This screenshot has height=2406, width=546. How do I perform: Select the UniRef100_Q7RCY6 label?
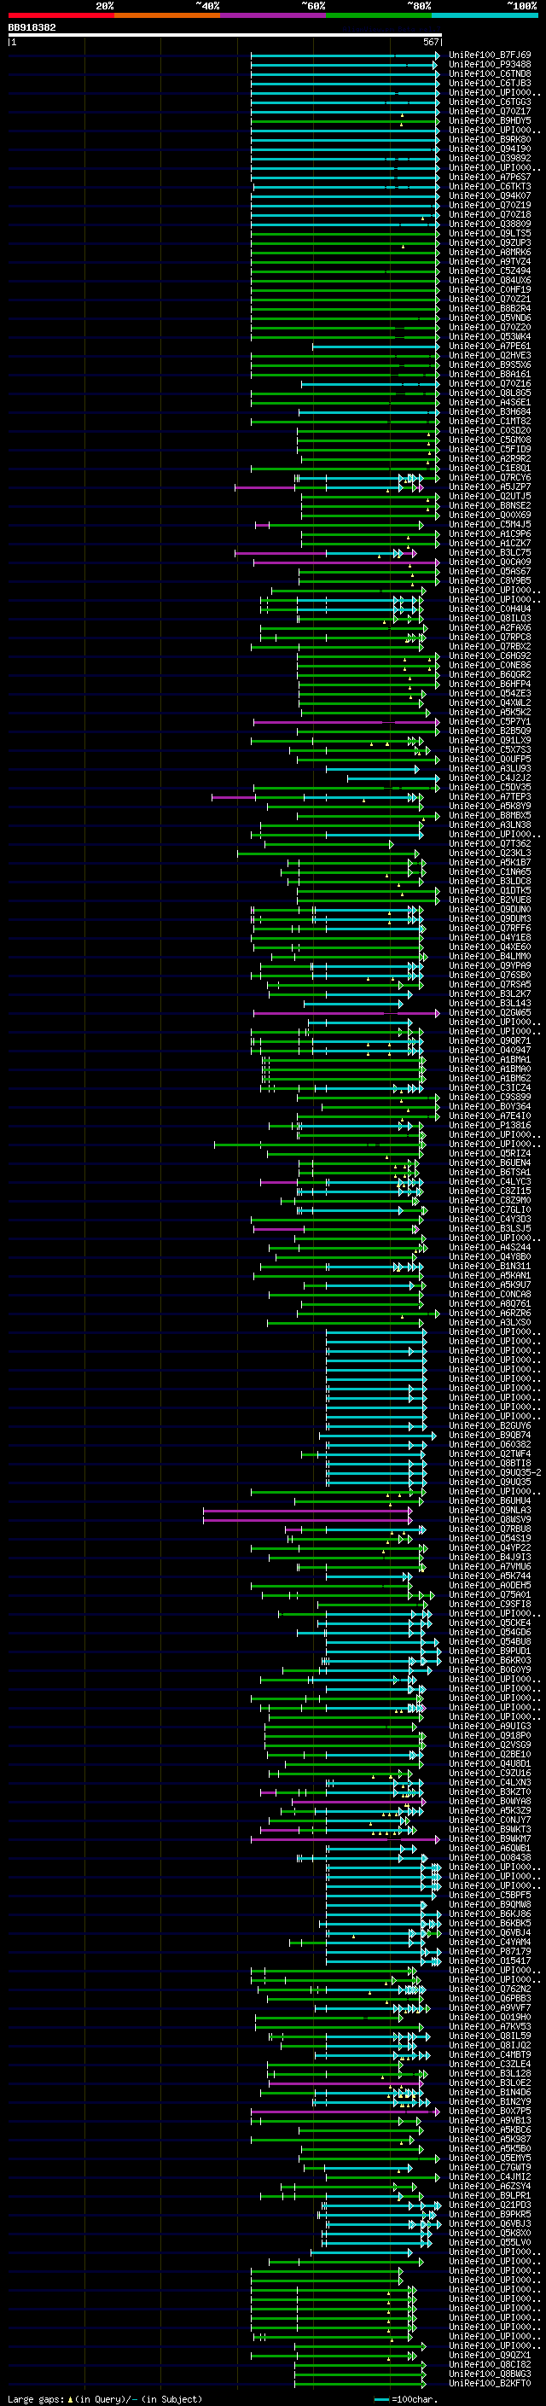tap(490, 477)
